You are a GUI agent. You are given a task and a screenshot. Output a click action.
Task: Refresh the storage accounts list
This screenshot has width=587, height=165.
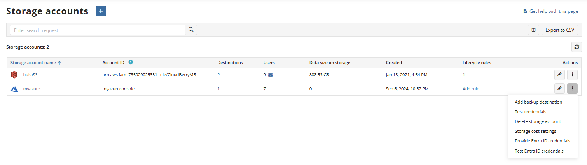577,47
